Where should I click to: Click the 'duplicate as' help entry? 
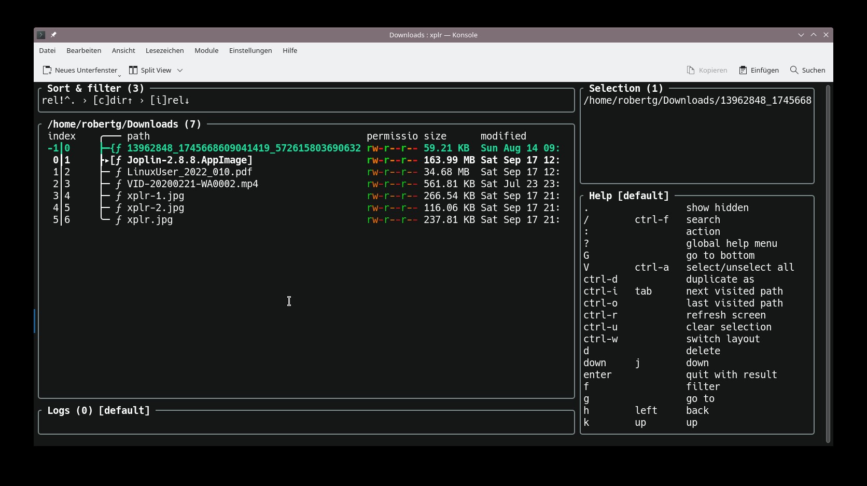click(720, 279)
